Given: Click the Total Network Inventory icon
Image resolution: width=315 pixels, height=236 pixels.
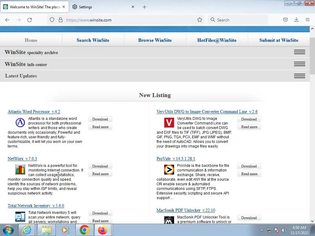Looking at the screenshot, I should pyautogui.click(x=20, y=217).
